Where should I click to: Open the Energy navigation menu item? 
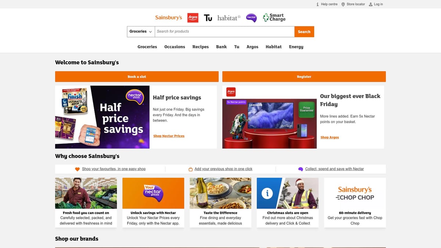pos(296,47)
